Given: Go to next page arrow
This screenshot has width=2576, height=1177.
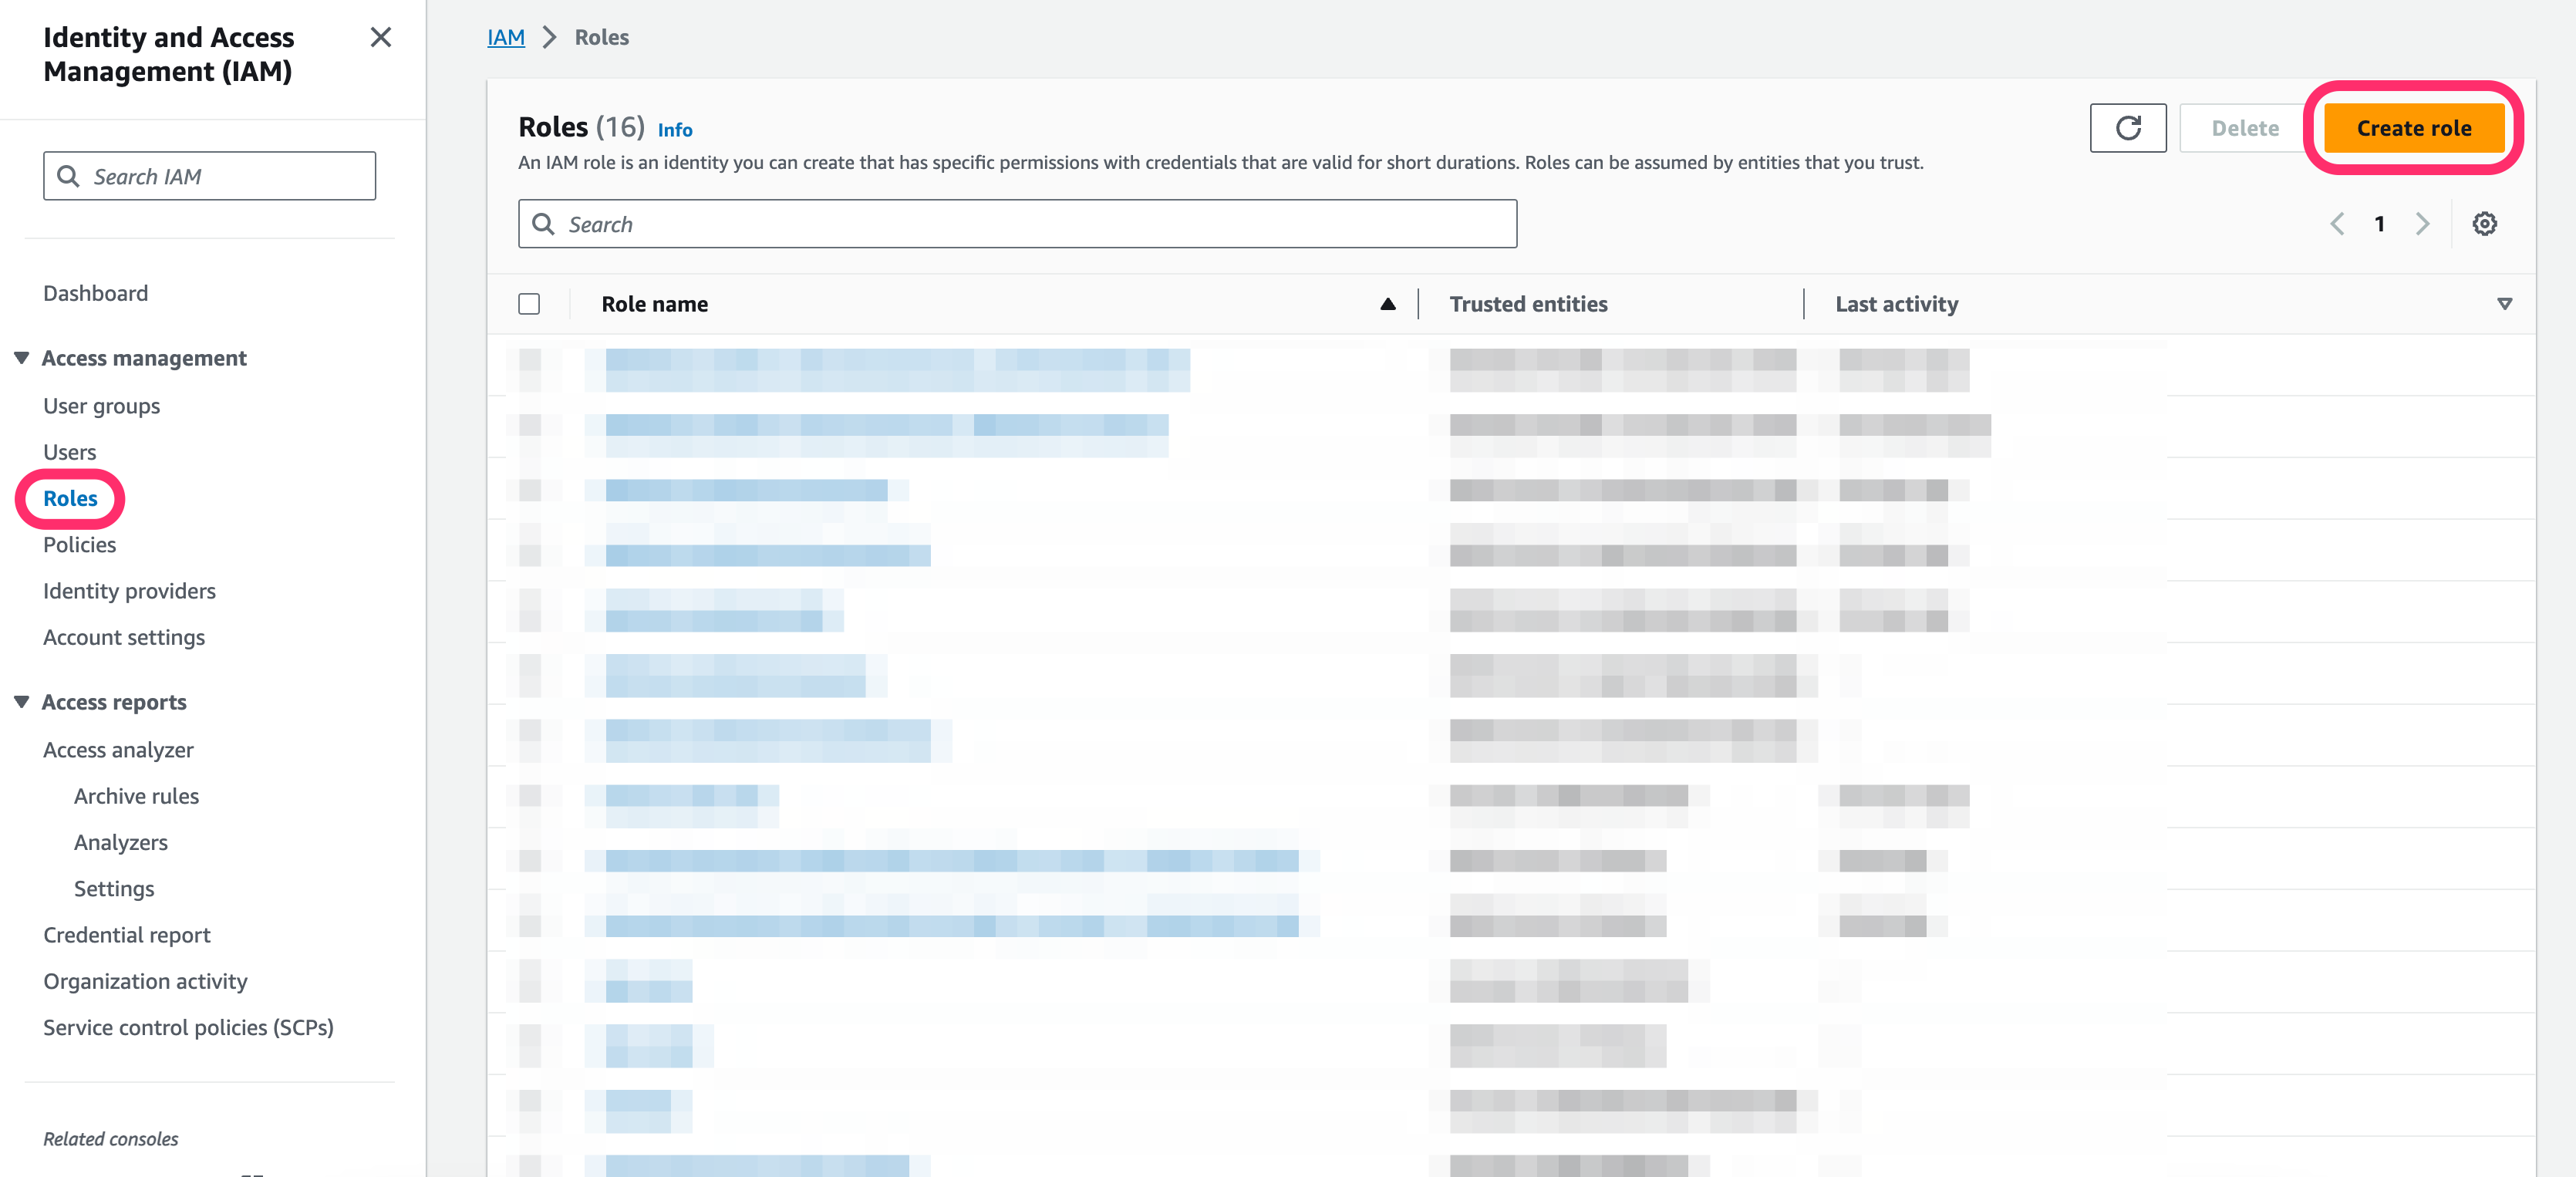Looking at the screenshot, I should pyautogui.click(x=2422, y=224).
